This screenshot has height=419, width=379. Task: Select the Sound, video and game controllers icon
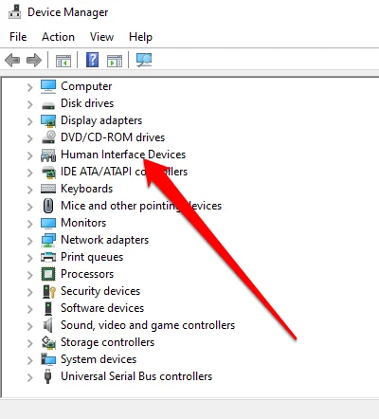coord(48,325)
